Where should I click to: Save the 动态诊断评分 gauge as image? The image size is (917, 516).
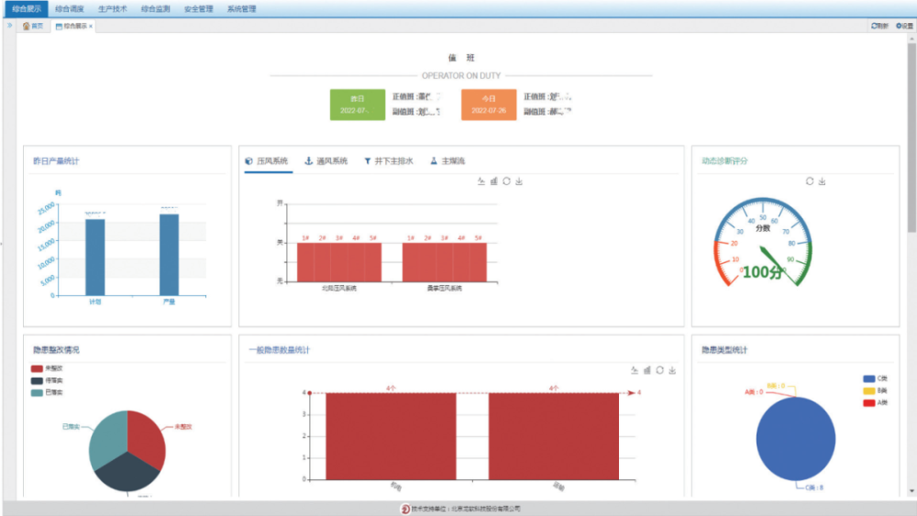coord(823,181)
